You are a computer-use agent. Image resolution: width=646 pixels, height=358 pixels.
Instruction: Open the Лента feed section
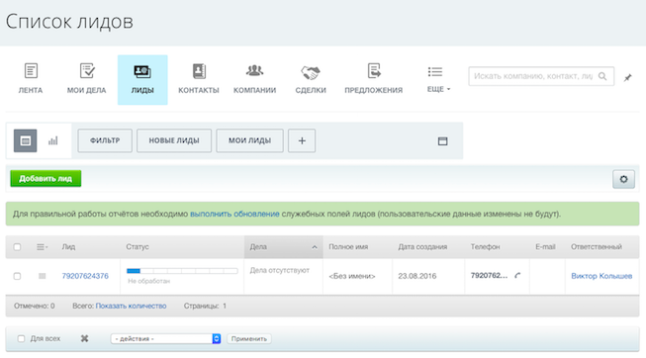(x=31, y=79)
